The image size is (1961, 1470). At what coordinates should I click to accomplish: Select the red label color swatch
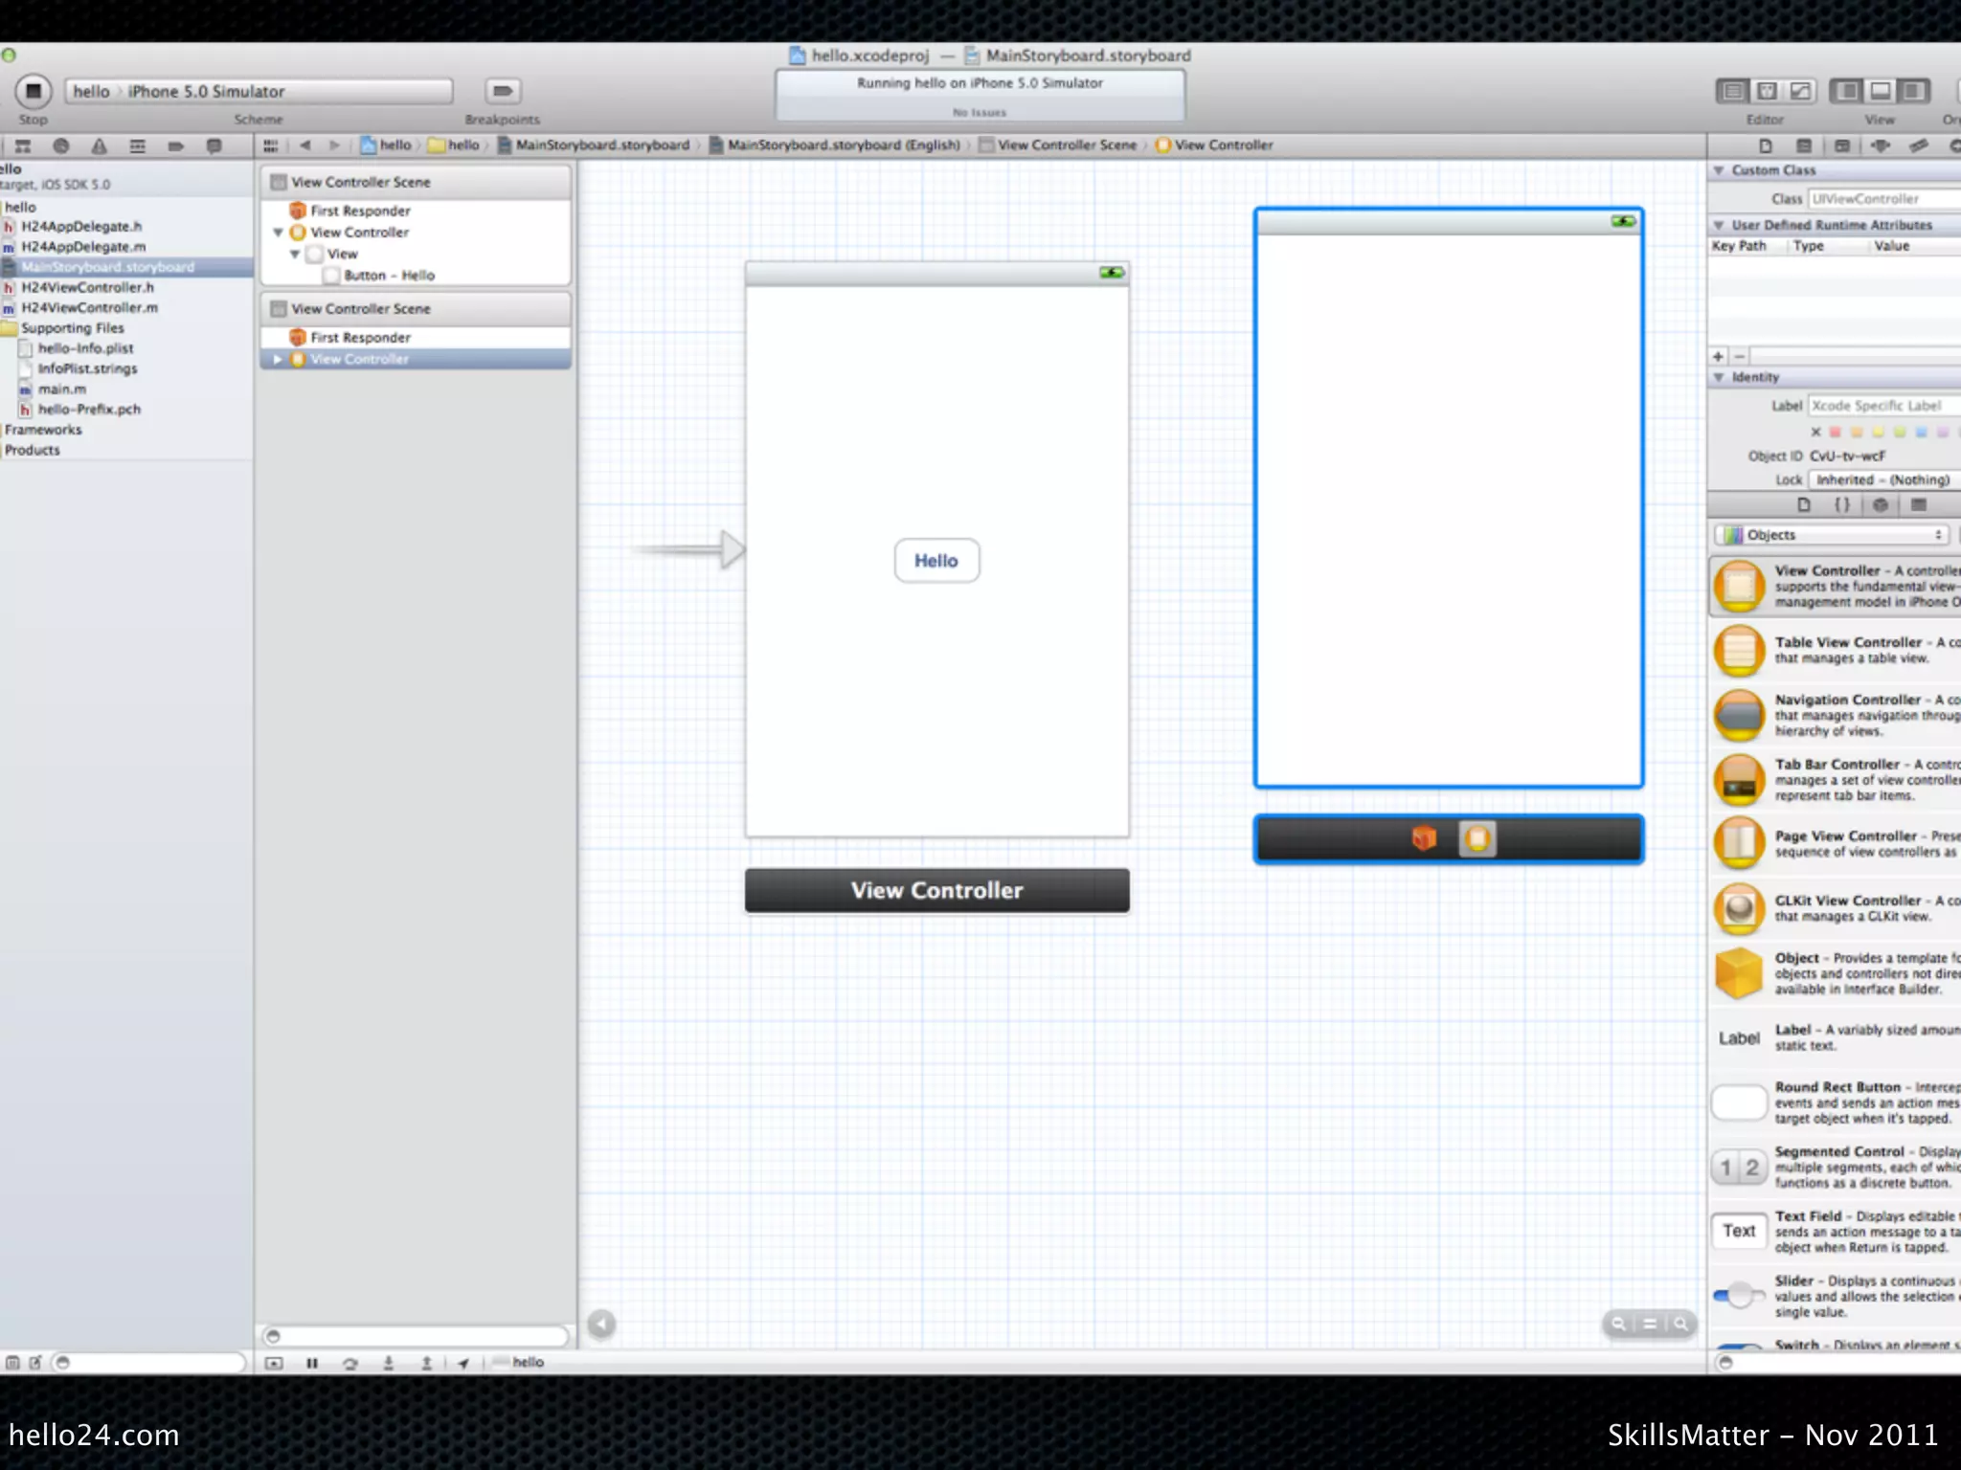[1836, 432]
